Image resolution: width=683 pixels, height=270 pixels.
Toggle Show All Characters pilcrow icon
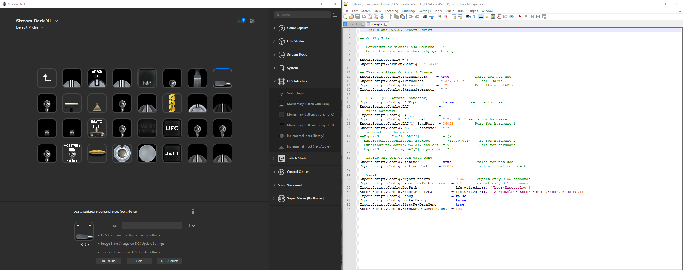(x=475, y=17)
